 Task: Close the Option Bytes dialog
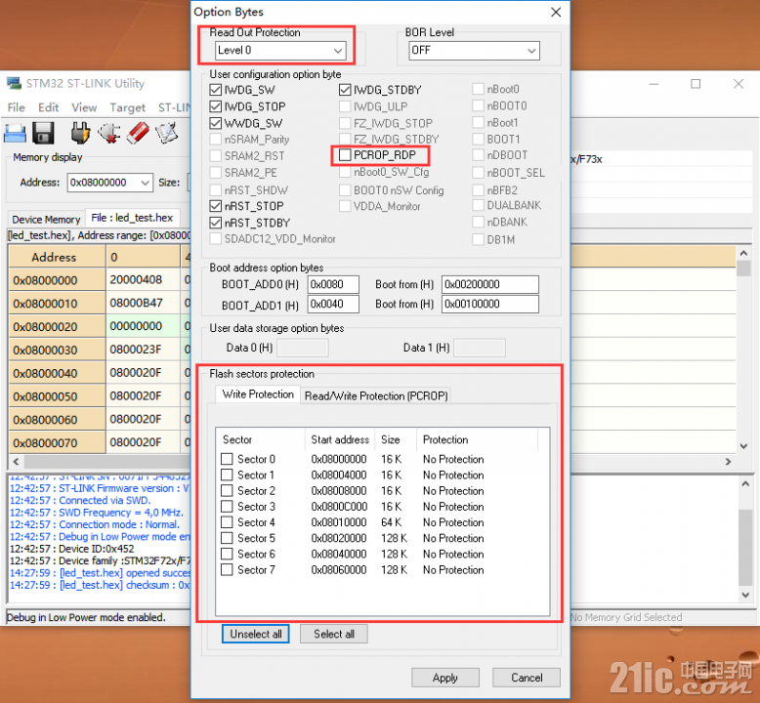(556, 12)
